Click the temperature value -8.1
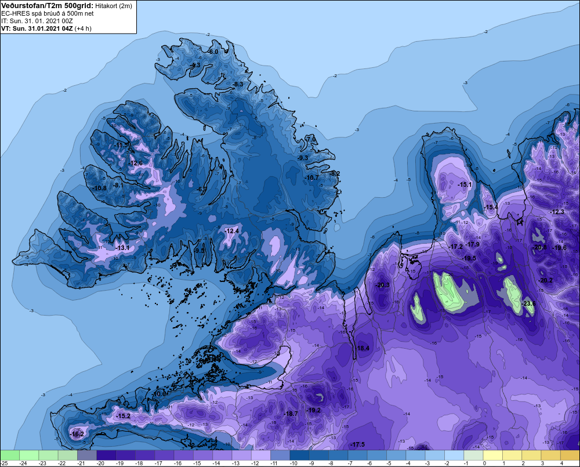The height and width of the screenshot is (467, 580). pos(119,185)
